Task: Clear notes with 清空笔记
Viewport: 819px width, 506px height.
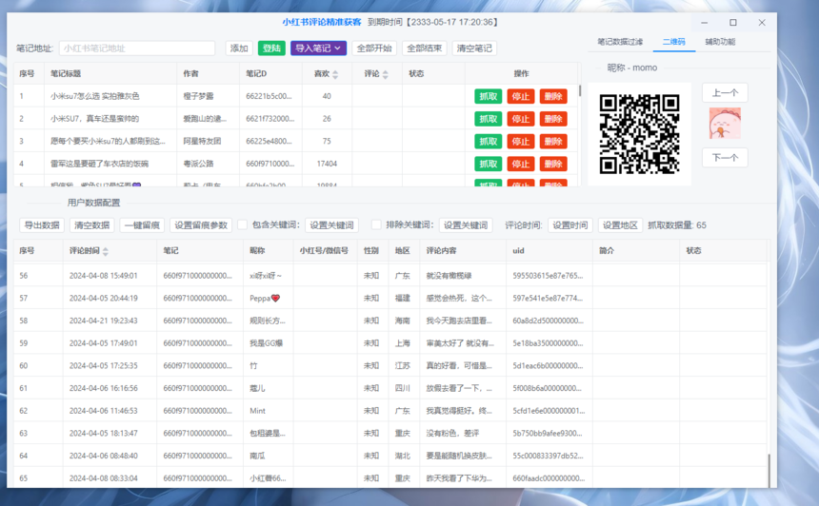Action: coord(474,48)
